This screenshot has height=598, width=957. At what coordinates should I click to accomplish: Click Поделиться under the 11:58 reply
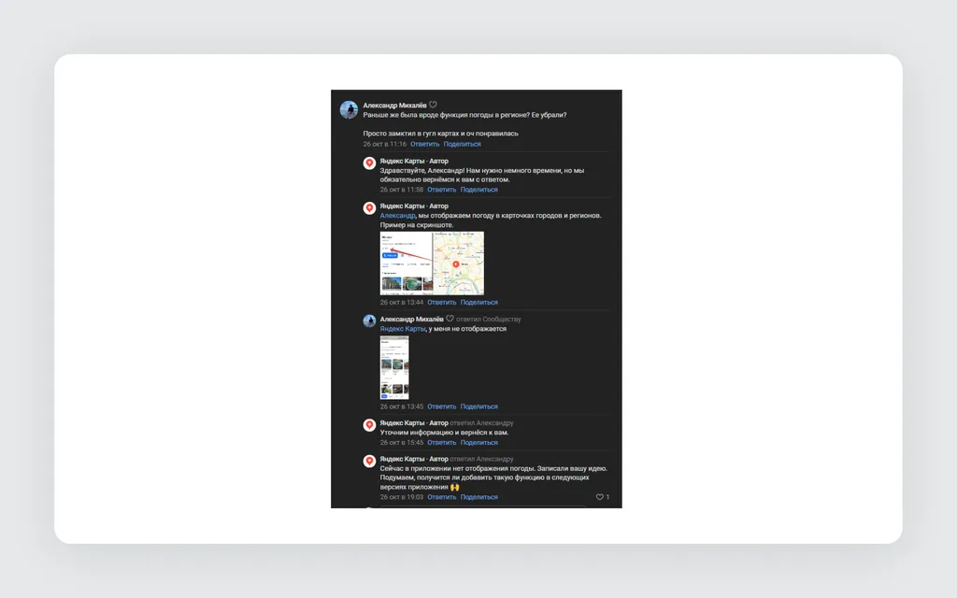coord(479,189)
